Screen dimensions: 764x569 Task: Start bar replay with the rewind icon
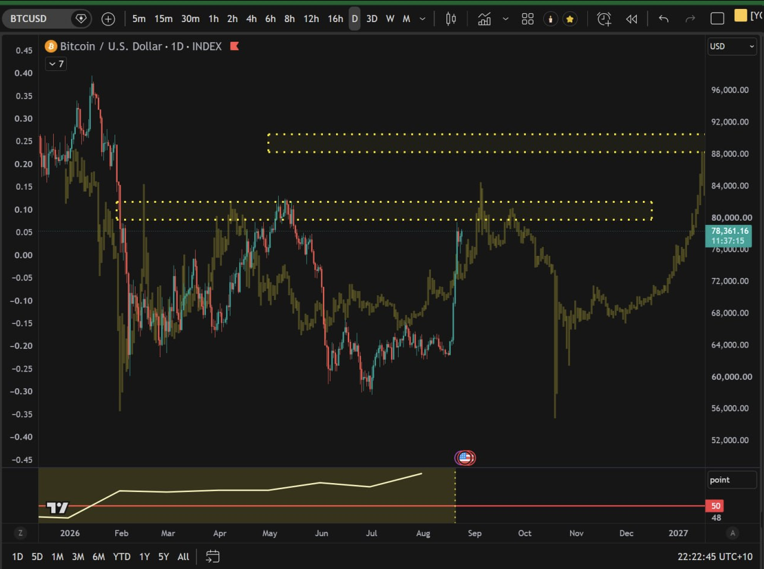point(631,19)
